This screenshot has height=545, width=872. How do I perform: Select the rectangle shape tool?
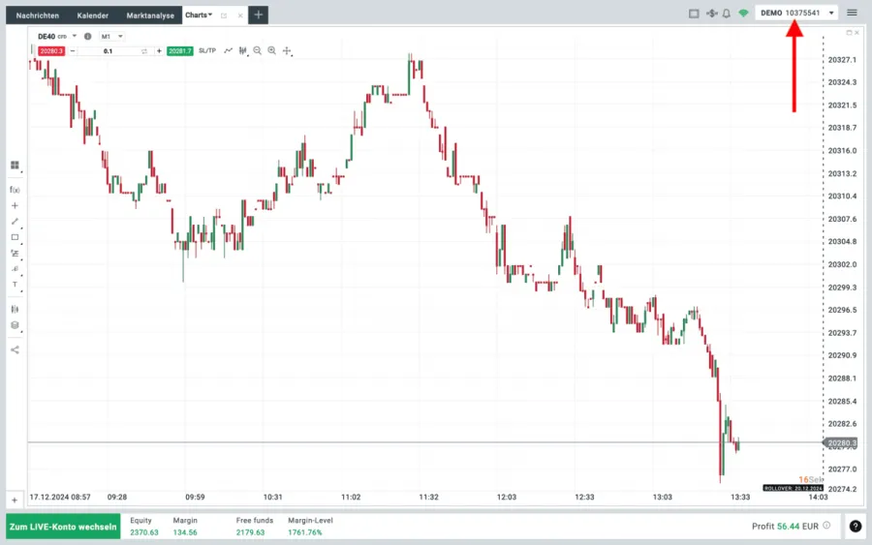click(x=15, y=237)
